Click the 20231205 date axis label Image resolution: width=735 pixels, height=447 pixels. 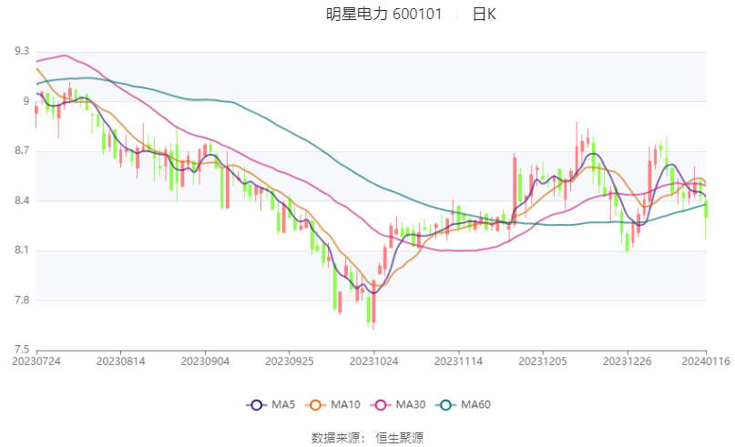[x=543, y=361]
